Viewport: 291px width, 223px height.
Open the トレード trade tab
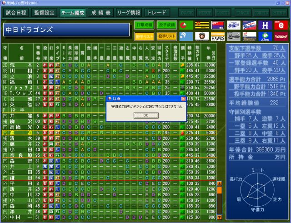157,13
